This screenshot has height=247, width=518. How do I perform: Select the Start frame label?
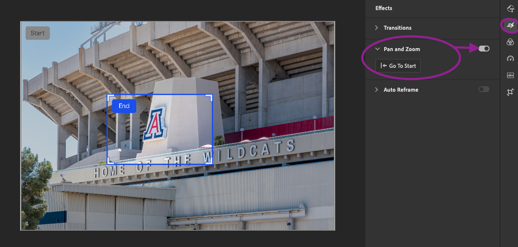click(38, 33)
